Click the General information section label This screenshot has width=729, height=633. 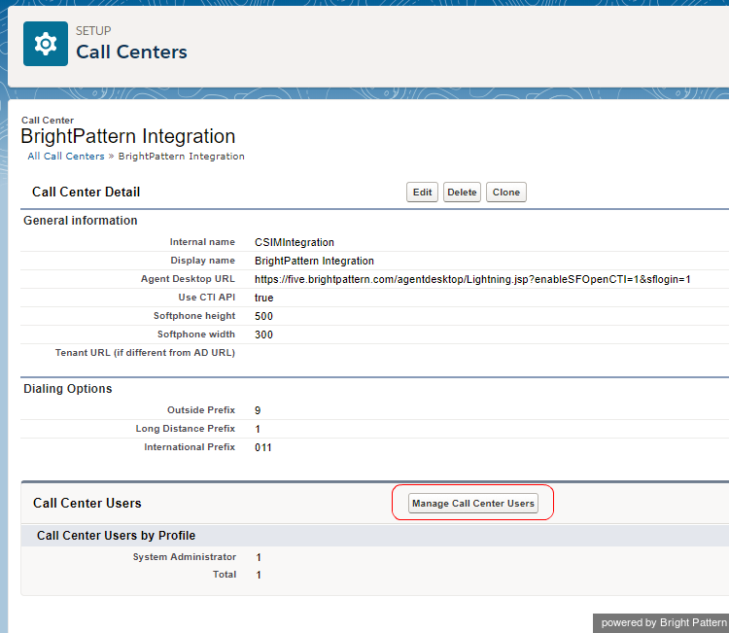pos(81,221)
